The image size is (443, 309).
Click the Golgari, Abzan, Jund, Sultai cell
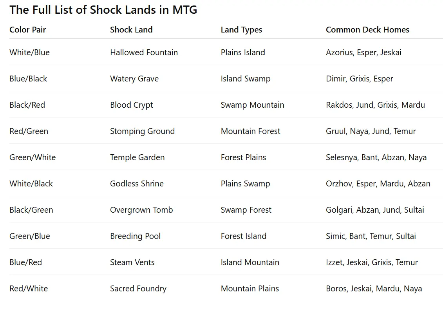(x=375, y=210)
